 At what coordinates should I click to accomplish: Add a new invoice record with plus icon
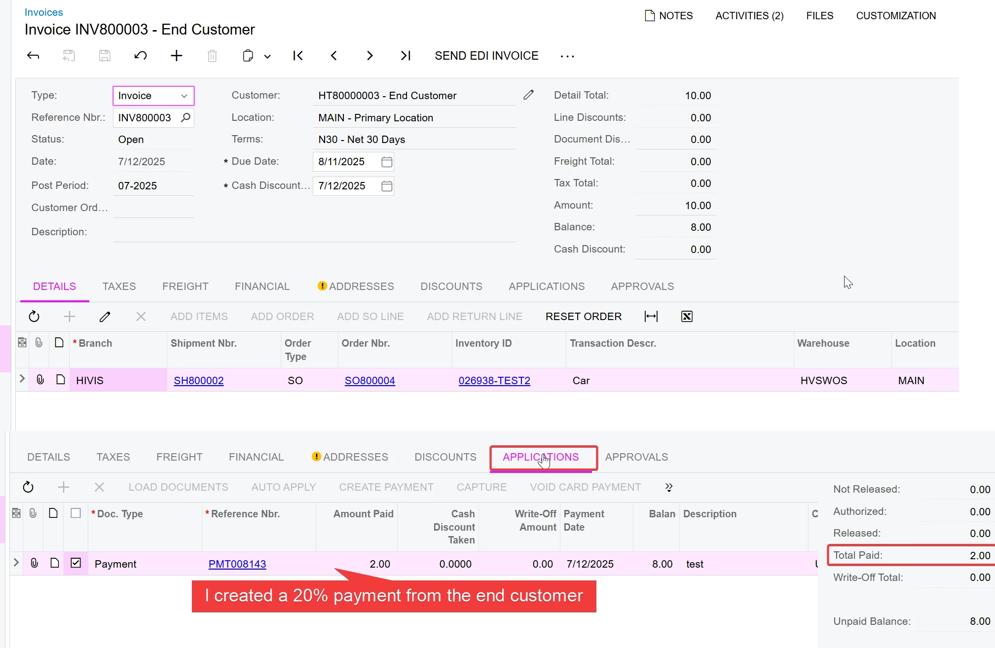176,56
